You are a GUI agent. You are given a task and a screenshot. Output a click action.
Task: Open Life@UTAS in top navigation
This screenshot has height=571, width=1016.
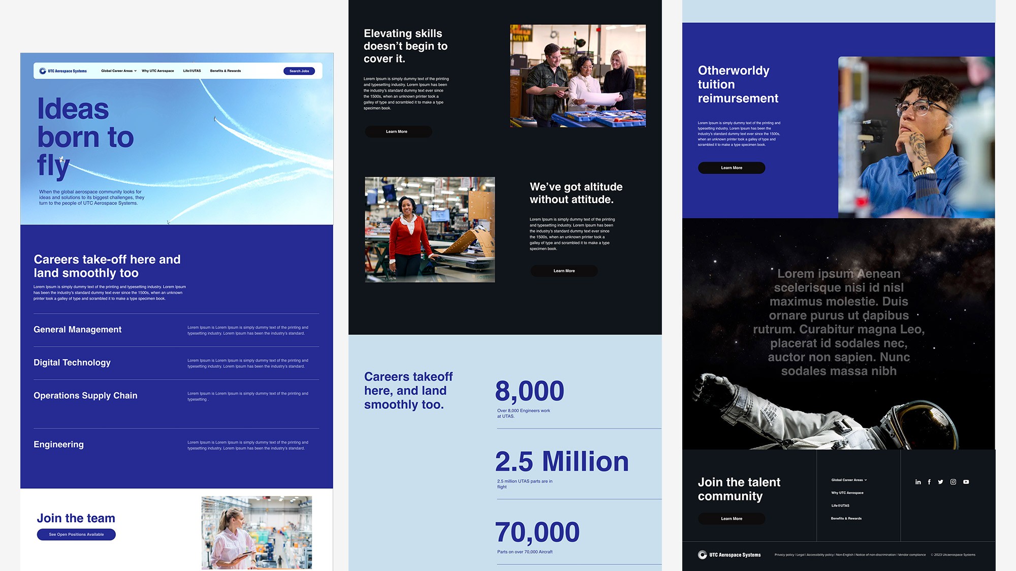192,71
